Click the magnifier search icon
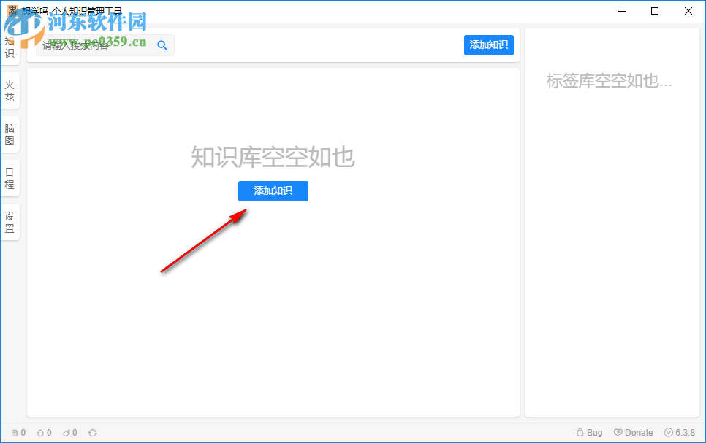The height and width of the screenshot is (443, 706). [162, 45]
